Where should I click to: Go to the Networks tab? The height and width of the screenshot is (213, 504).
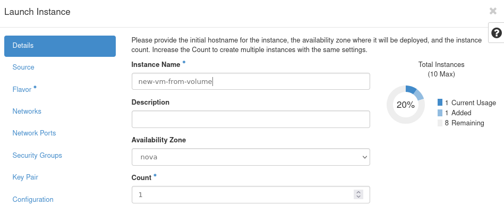(27, 112)
